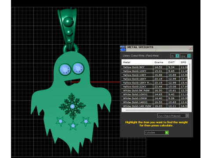Select the Yellow Gold:18KY row

click(x=155, y=79)
